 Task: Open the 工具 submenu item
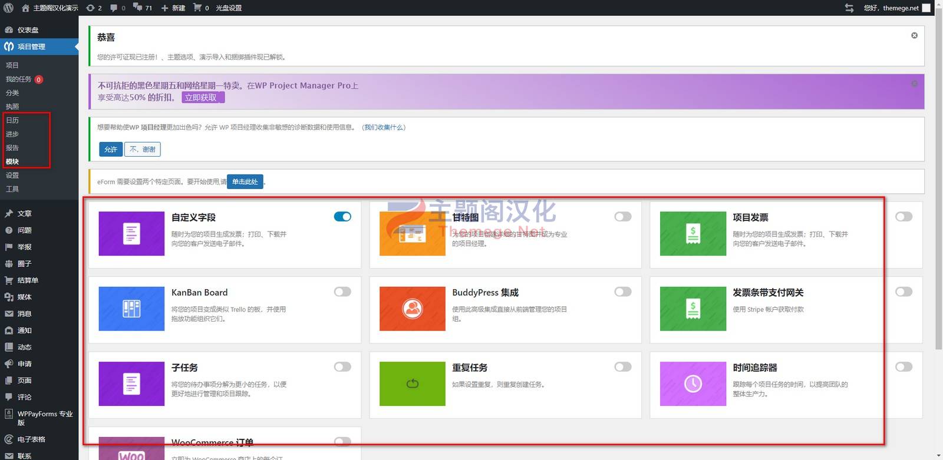12,189
